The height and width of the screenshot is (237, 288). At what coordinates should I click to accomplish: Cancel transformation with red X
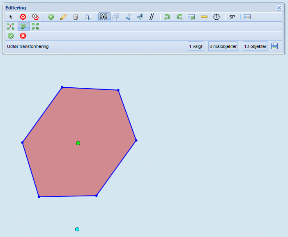tap(23, 36)
